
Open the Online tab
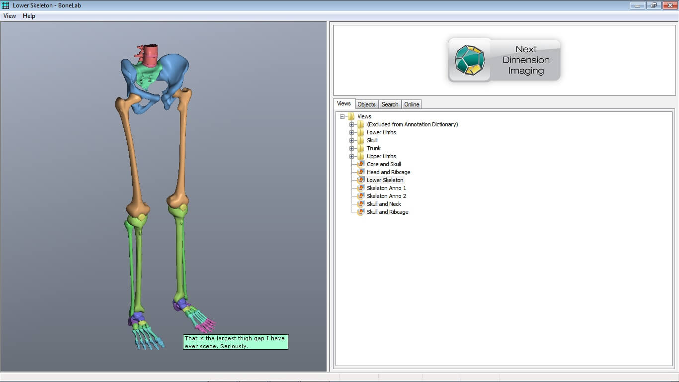coord(412,104)
